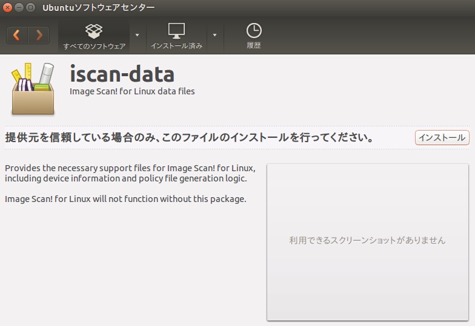This screenshot has height=326, width=475.
Task: Open the 履歴 (History) clock icon
Action: tap(254, 36)
